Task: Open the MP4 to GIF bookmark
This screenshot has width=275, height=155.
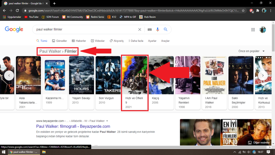Action: tap(128, 17)
